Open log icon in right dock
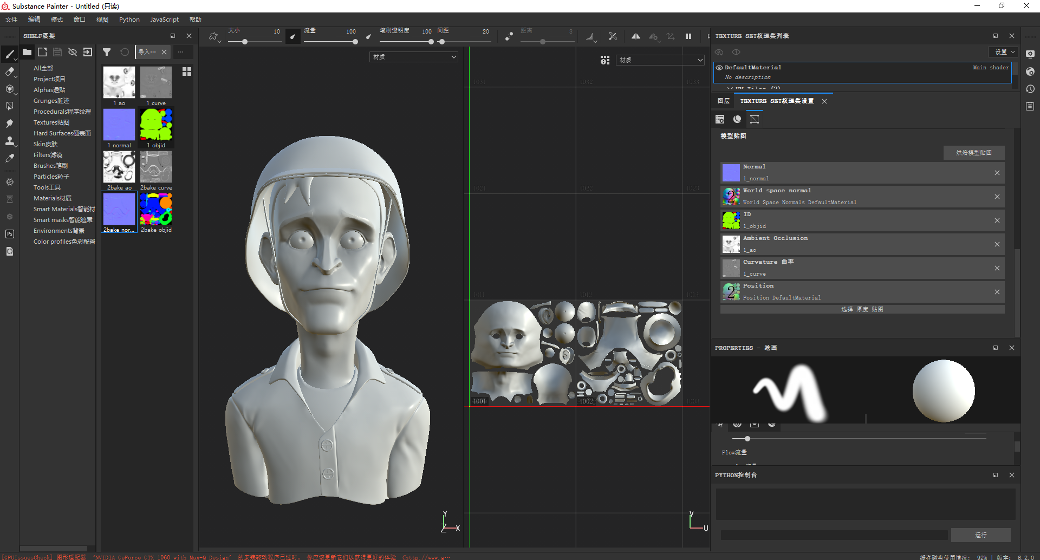The width and height of the screenshot is (1040, 560). [x=1030, y=106]
